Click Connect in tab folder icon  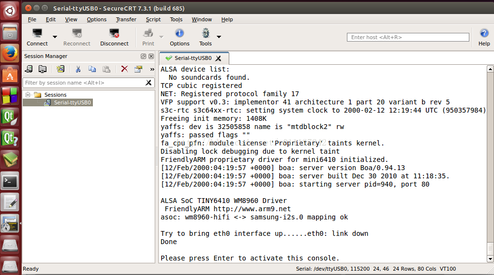coord(43,69)
